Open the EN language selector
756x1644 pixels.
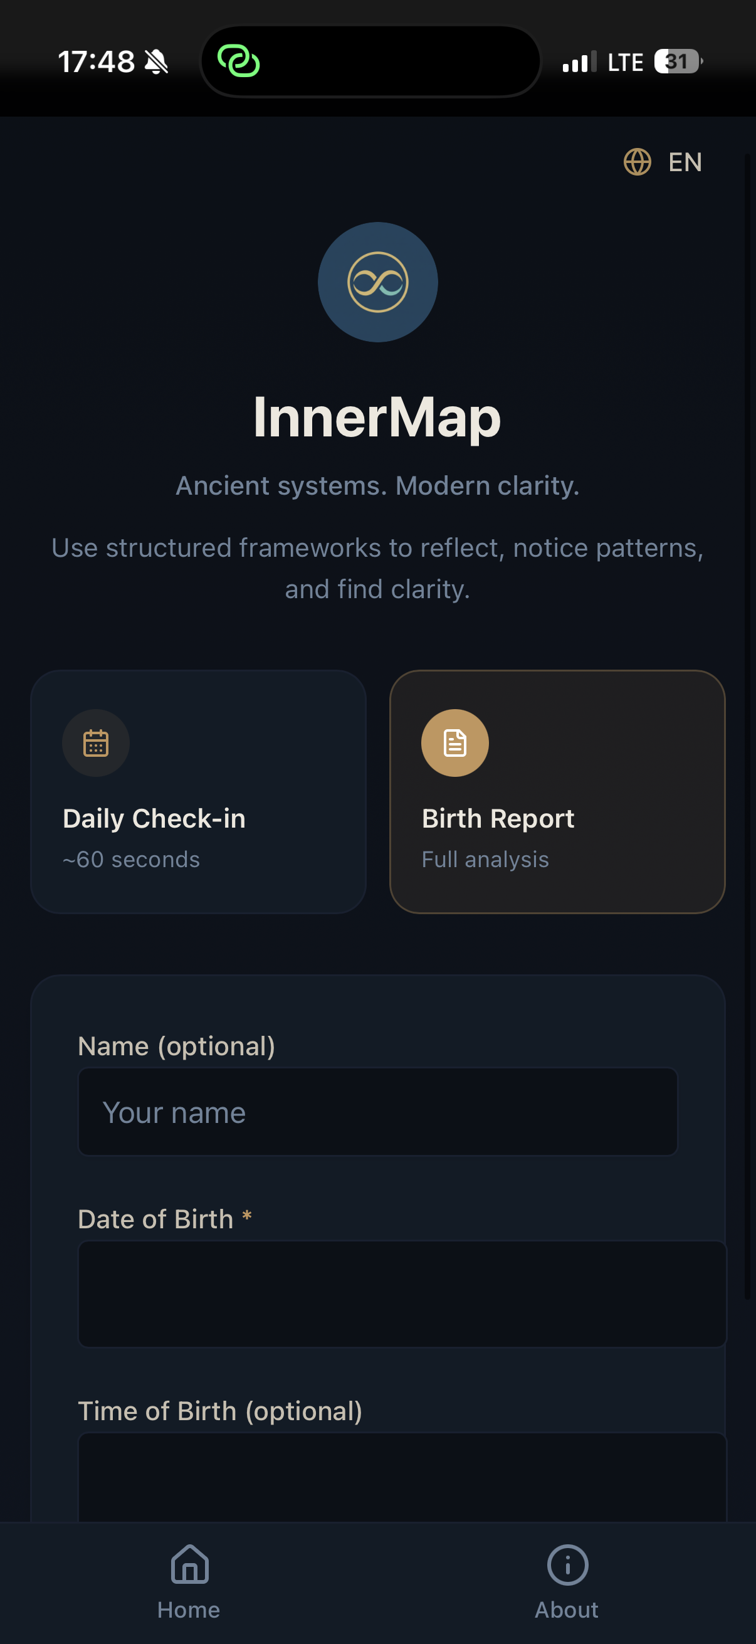coord(663,164)
